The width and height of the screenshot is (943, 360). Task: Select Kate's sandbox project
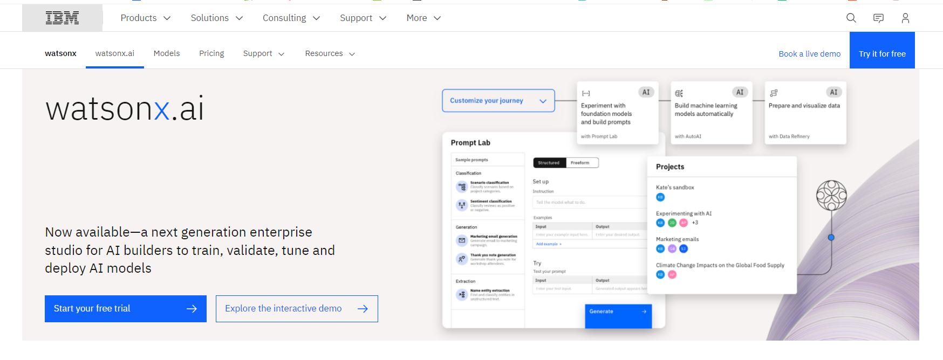(x=675, y=188)
